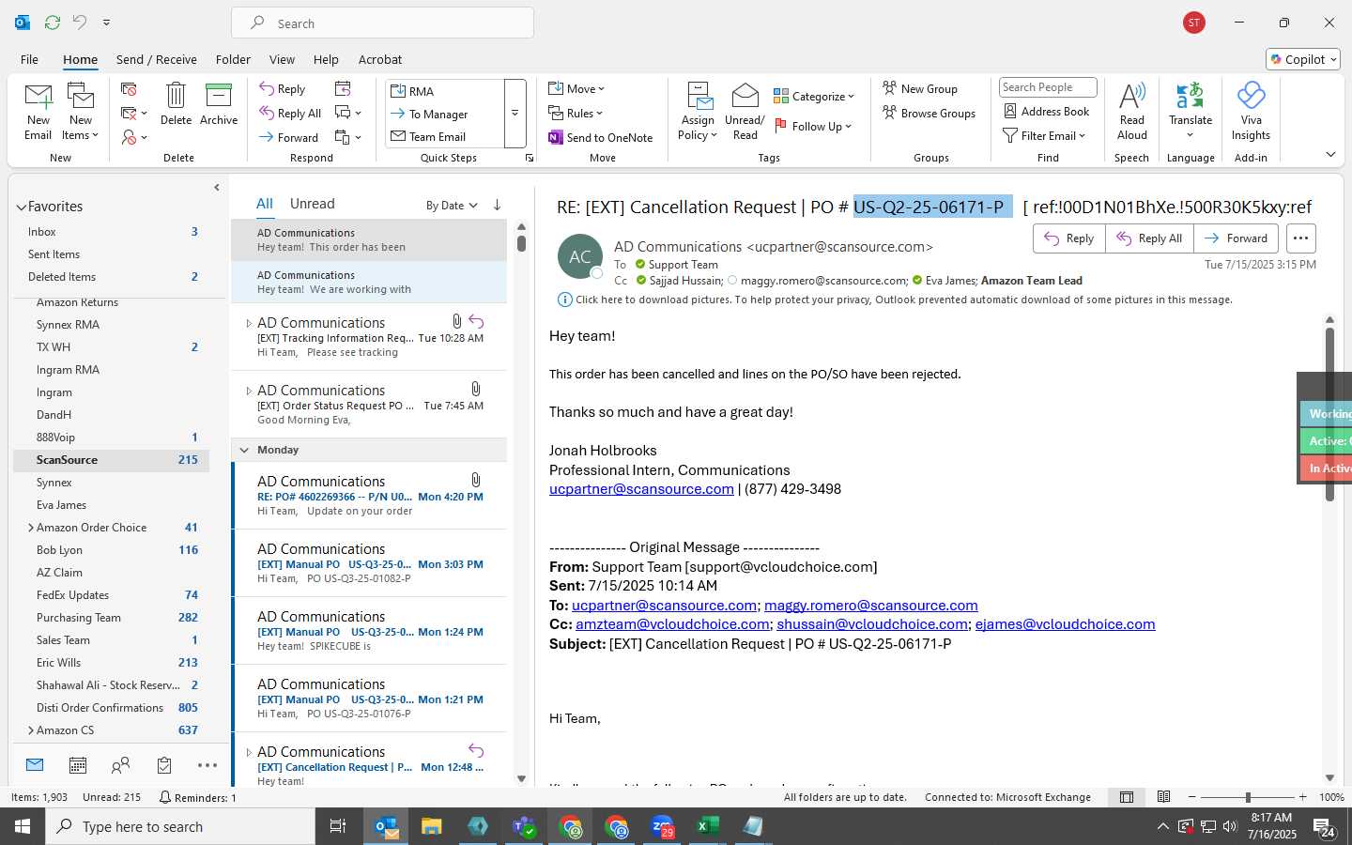This screenshot has width=1352, height=845.
Task: Open Browse Groups
Action: tap(929, 114)
